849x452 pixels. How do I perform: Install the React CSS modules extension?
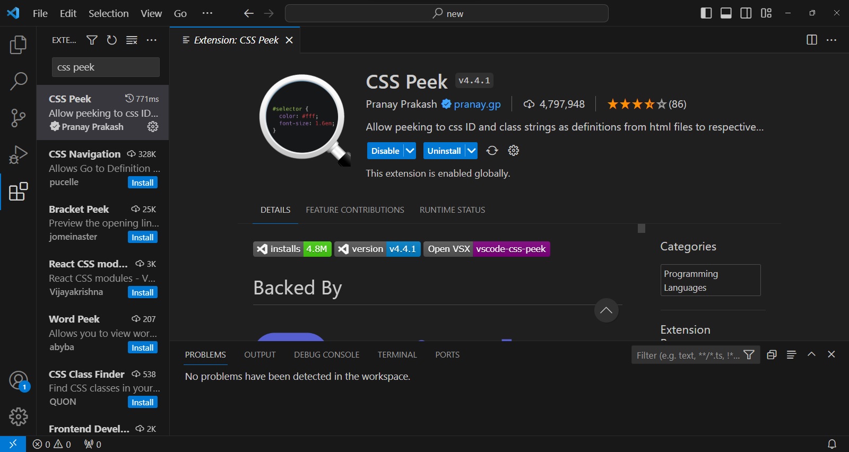pos(143,292)
